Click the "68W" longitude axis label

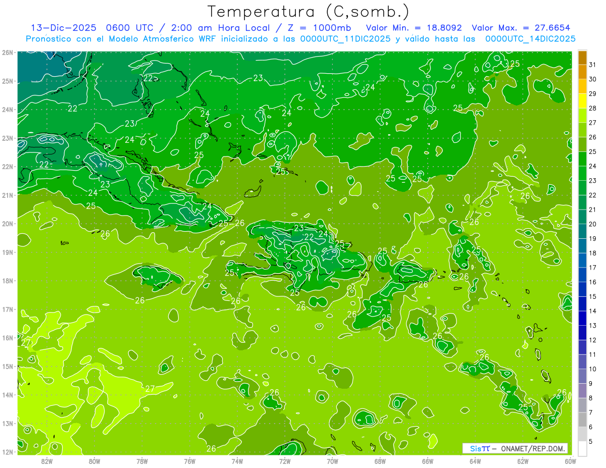tap(380, 460)
